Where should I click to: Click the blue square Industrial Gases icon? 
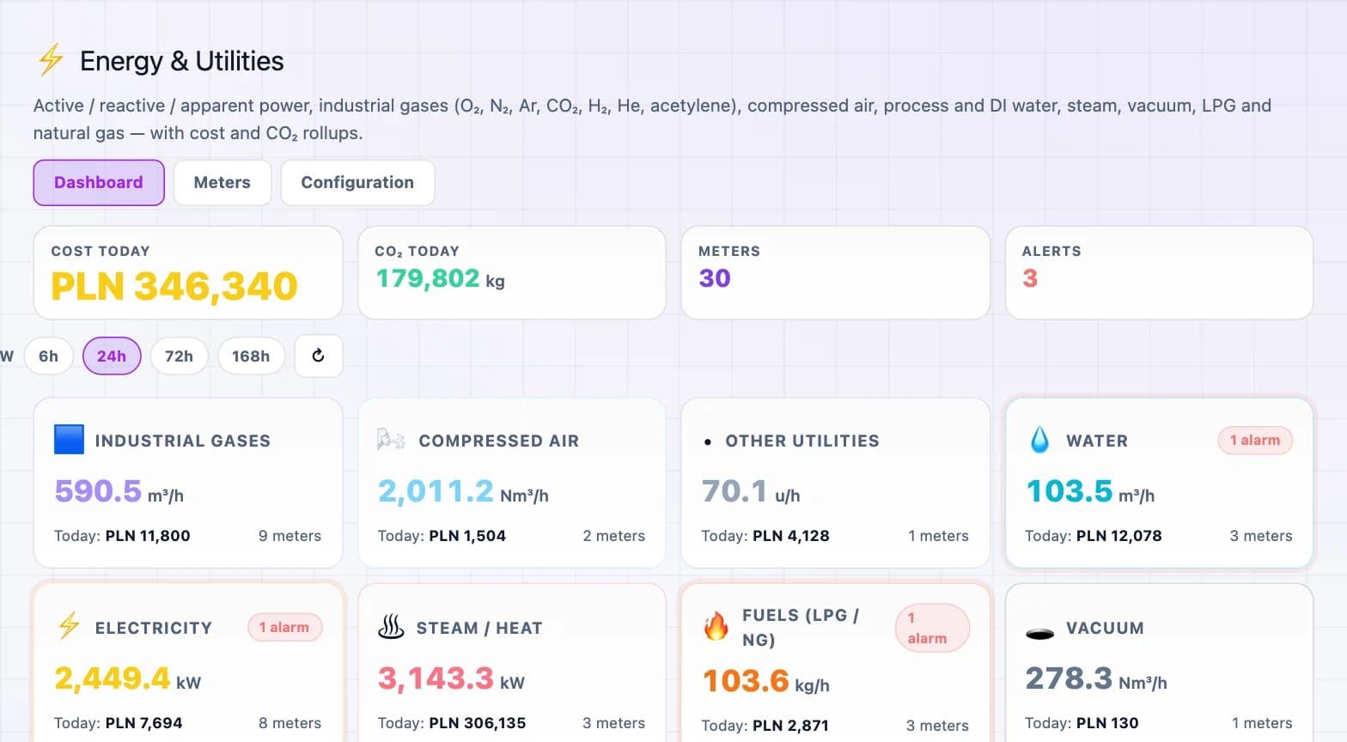coord(69,440)
